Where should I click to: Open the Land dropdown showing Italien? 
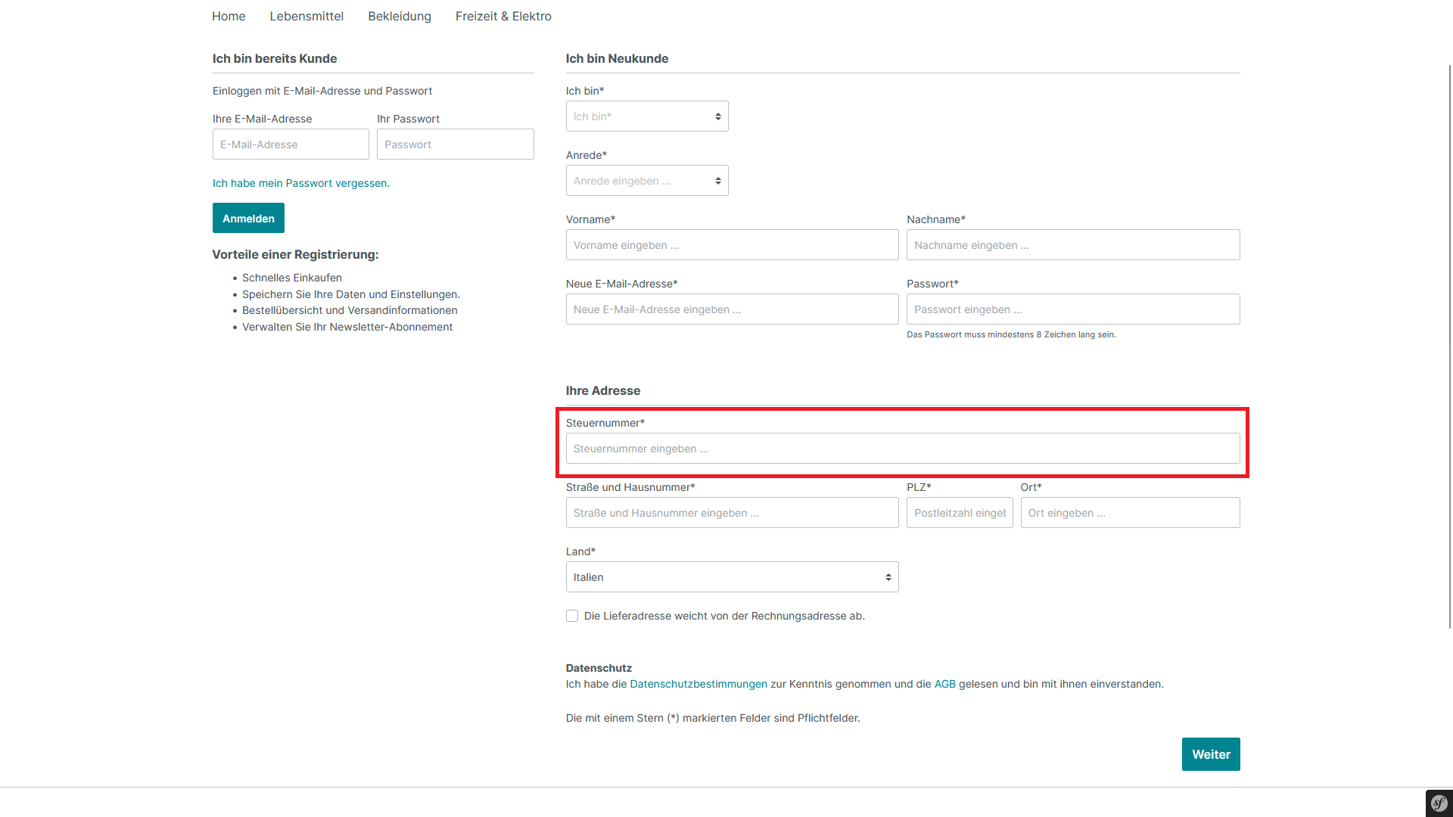[732, 577]
